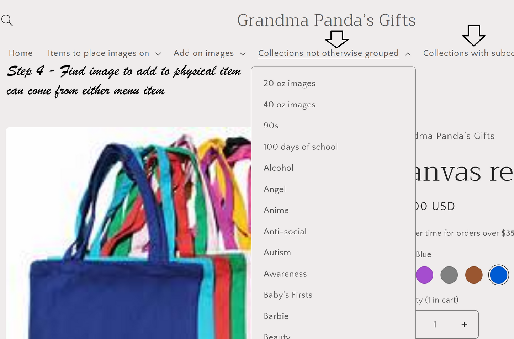Choose the Baby's Firsts collection

click(x=288, y=295)
